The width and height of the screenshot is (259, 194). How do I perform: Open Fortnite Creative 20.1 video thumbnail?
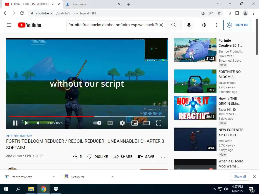195,50
